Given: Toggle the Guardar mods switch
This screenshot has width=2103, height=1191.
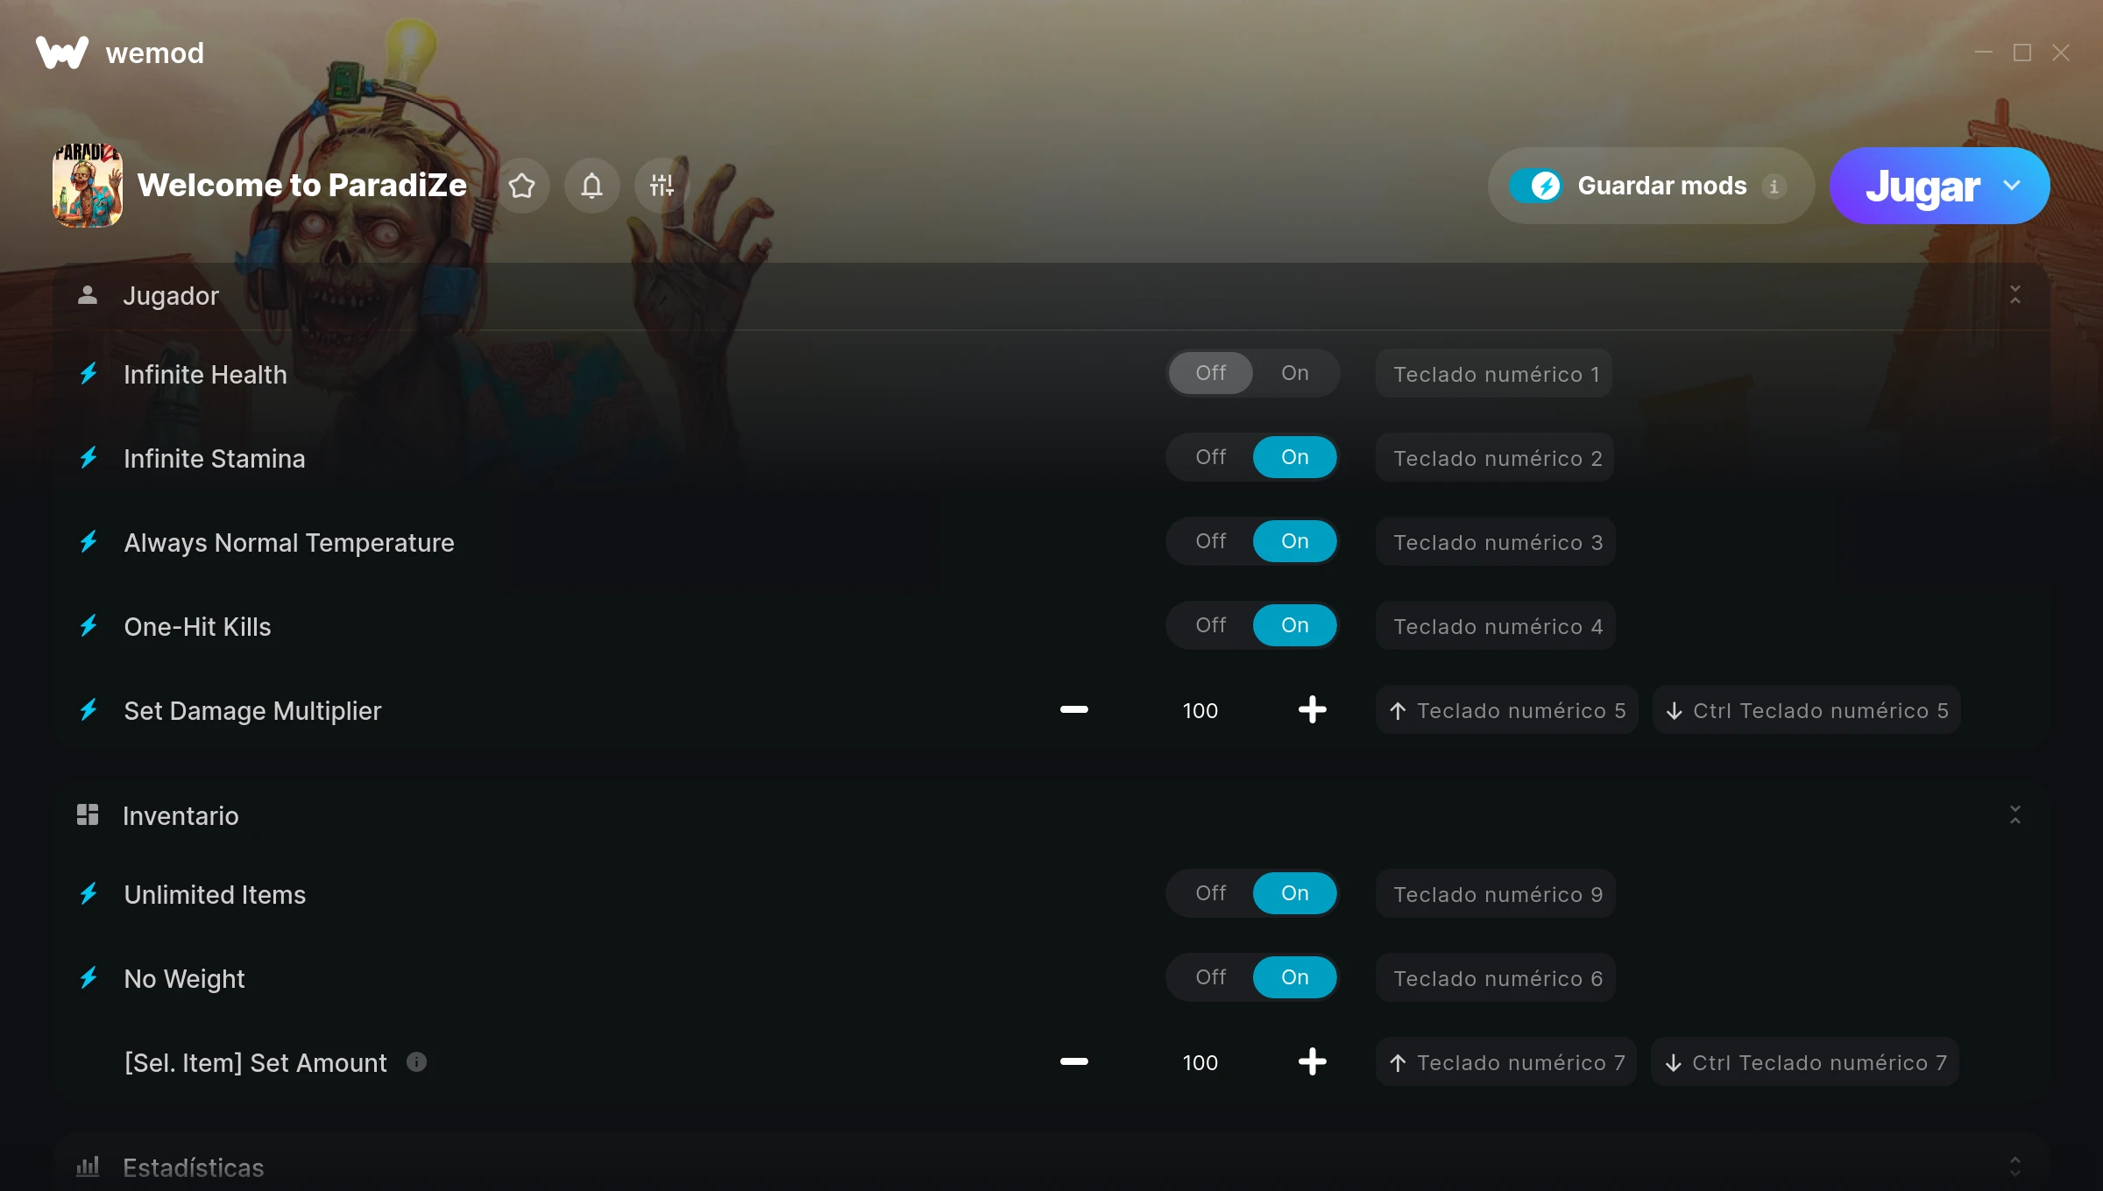Looking at the screenshot, I should (x=1535, y=186).
